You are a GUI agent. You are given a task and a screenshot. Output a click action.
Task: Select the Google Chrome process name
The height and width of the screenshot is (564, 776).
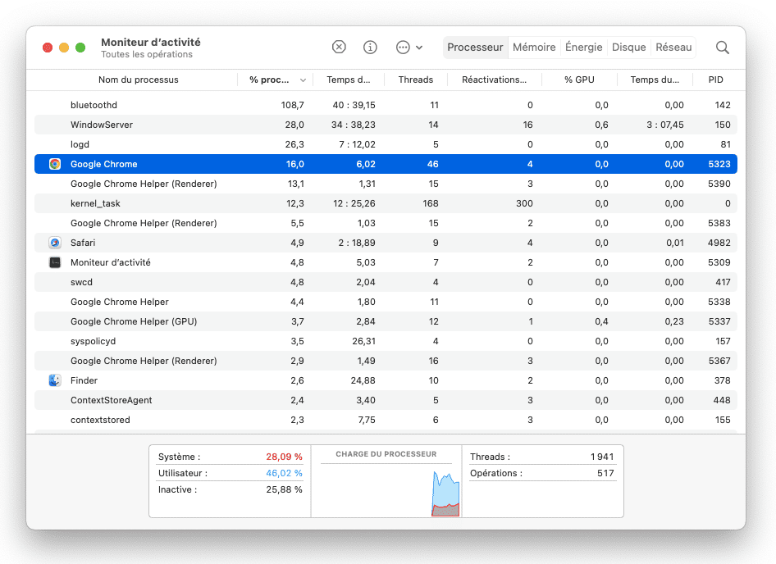point(104,164)
